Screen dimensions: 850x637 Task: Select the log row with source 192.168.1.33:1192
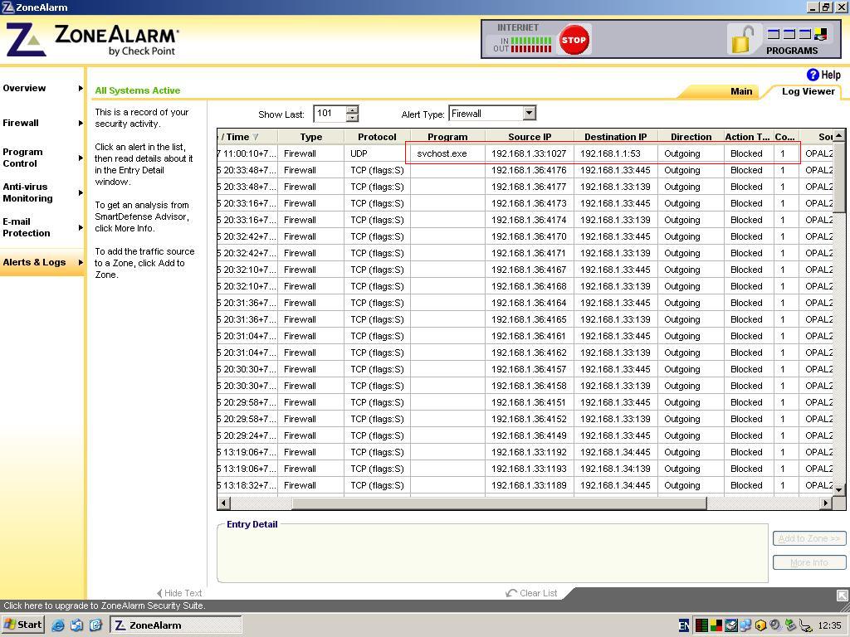525,452
